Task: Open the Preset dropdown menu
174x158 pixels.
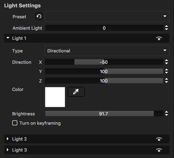Action: (x=107, y=17)
